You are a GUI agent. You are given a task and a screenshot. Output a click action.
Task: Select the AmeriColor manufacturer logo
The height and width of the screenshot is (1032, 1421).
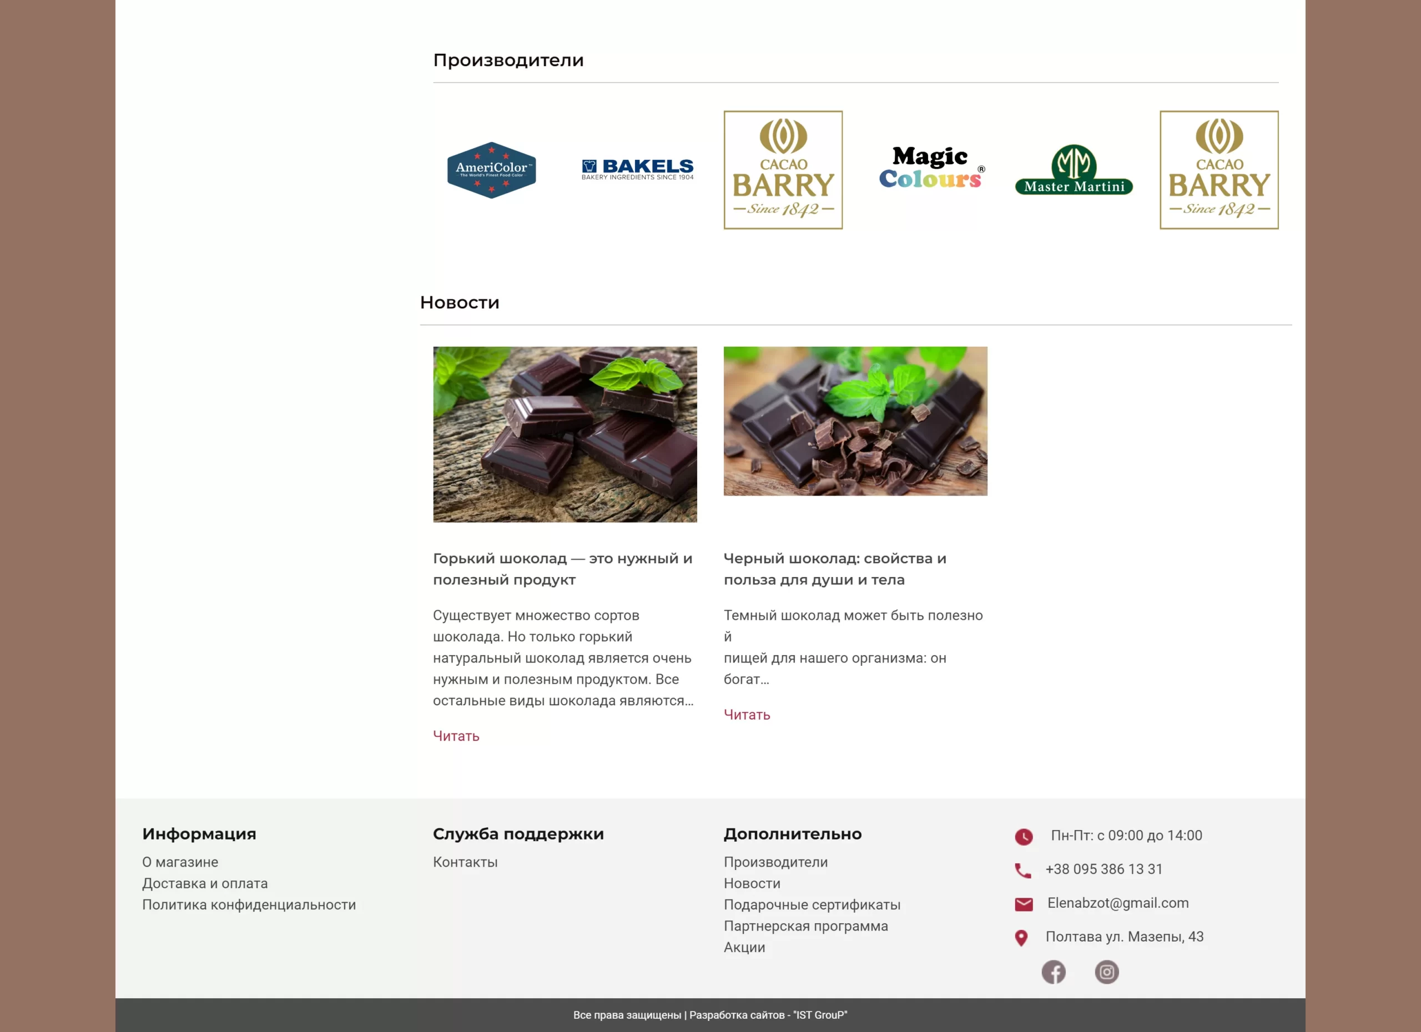tap(492, 169)
